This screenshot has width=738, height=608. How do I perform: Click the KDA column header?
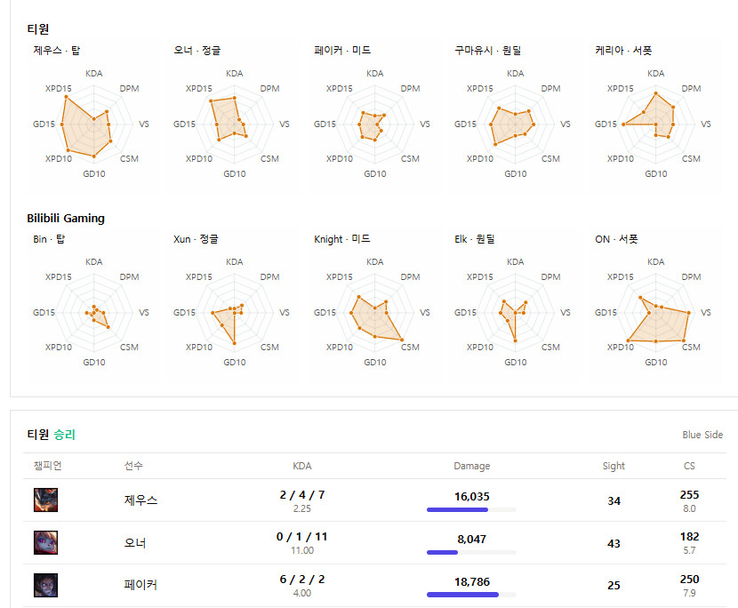[302, 466]
